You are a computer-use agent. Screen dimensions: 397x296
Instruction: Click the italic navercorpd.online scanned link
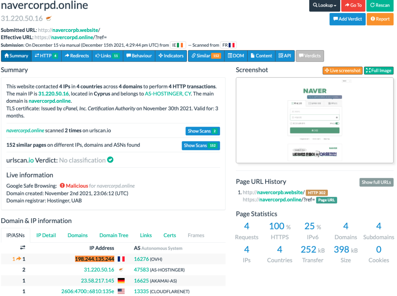pos(25,131)
